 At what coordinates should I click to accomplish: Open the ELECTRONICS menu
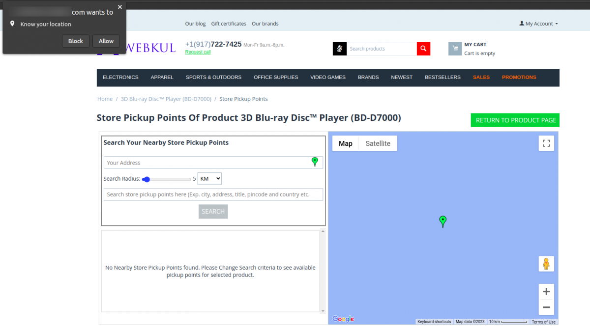click(120, 77)
